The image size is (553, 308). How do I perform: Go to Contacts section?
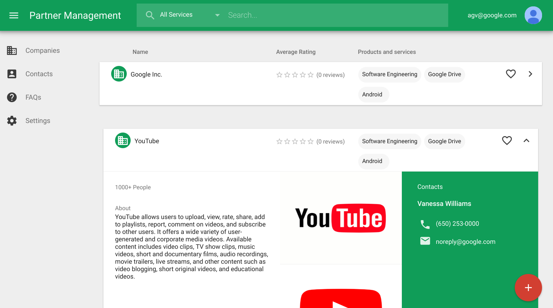point(39,74)
